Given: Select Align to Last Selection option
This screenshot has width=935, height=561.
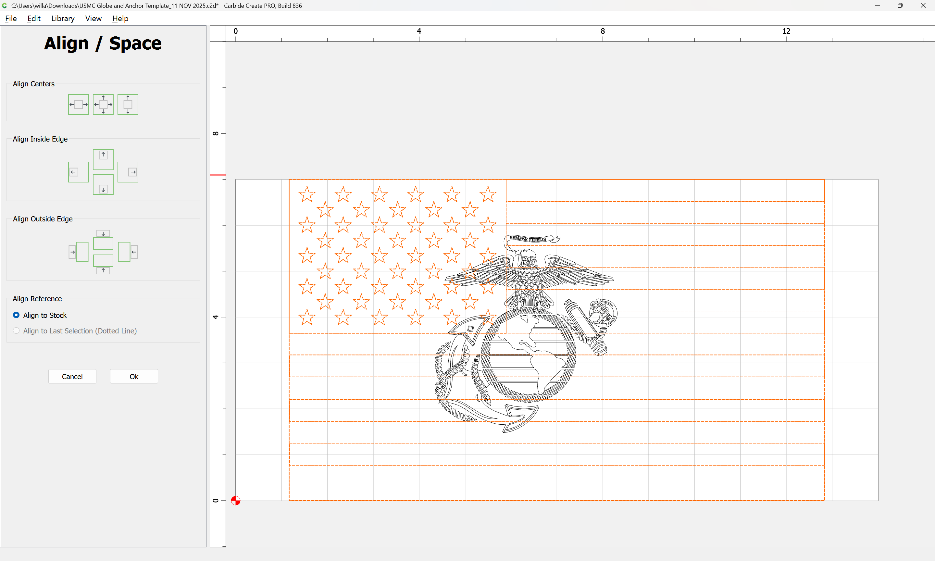Looking at the screenshot, I should tap(16, 331).
